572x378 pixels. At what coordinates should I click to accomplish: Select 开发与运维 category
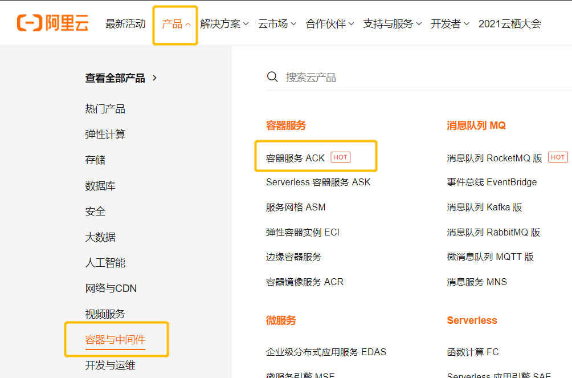(110, 365)
